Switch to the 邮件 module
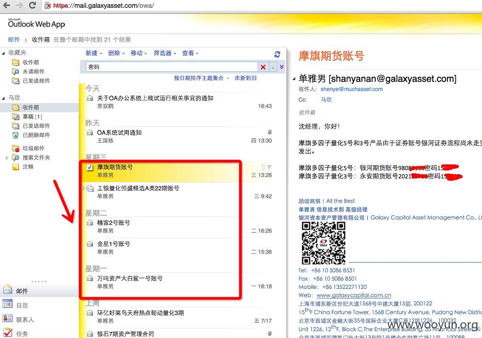 (40, 291)
